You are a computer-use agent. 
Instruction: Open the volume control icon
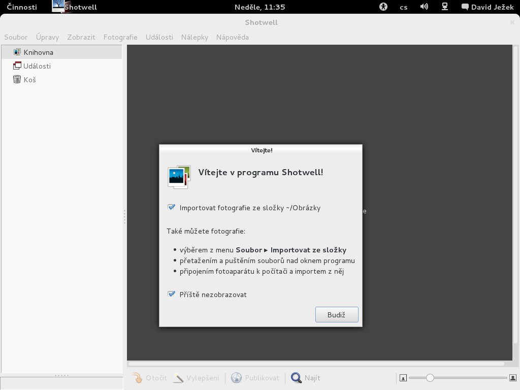(x=424, y=7)
